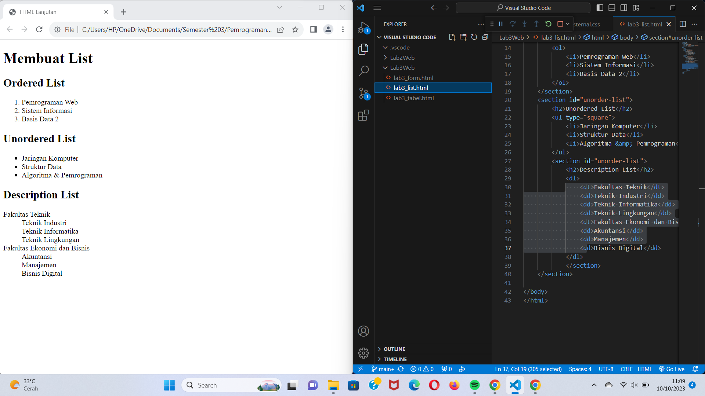This screenshot has width=705, height=396.
Task: Click the editor minimap
Action: (x=689, y=59)
